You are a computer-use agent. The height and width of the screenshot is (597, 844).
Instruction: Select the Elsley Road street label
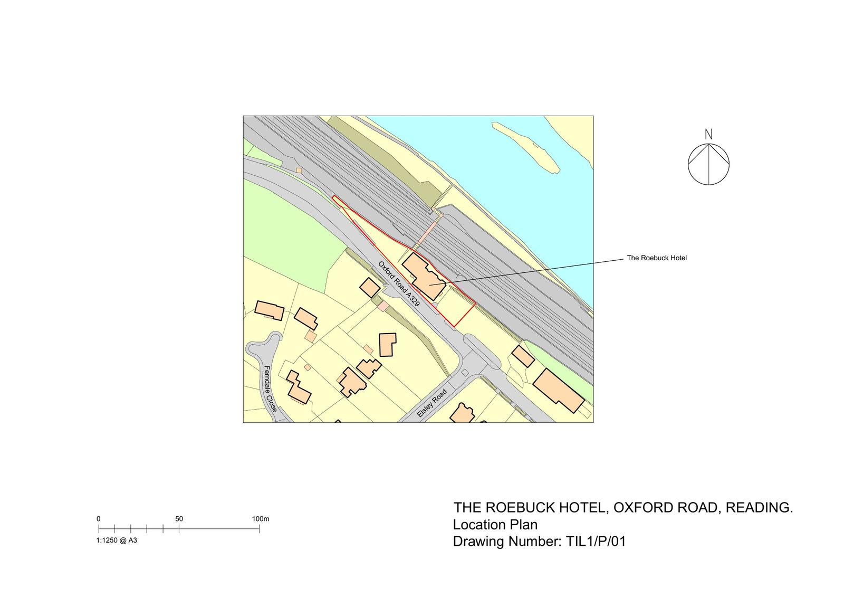pyautogui.click(x=431, y=404)
